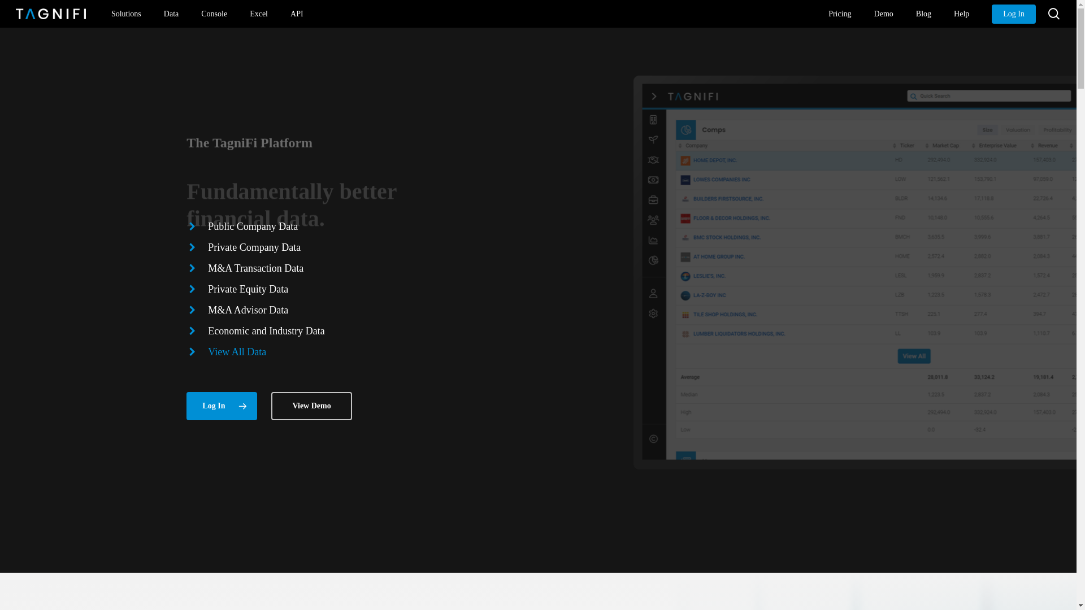Open the Excel menu item
1085x610 pixels.
(259, 14)
